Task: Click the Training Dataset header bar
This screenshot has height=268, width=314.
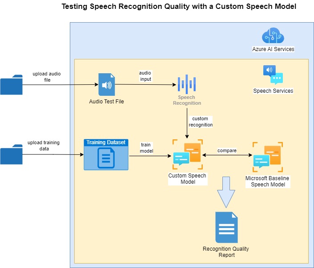Action: (x=106, y=142)
